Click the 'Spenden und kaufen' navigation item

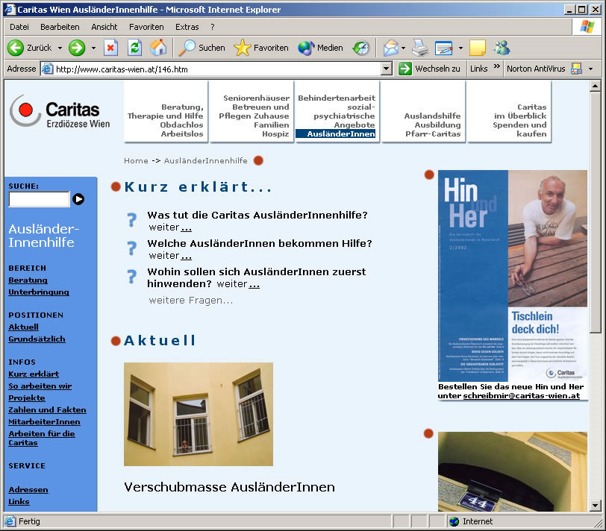[519, 129]
